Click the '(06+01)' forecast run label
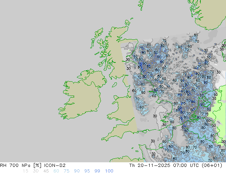 pos(212,165)
